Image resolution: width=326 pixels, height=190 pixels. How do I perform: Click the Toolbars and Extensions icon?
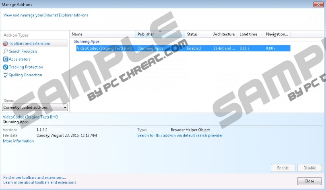(5, 43)
